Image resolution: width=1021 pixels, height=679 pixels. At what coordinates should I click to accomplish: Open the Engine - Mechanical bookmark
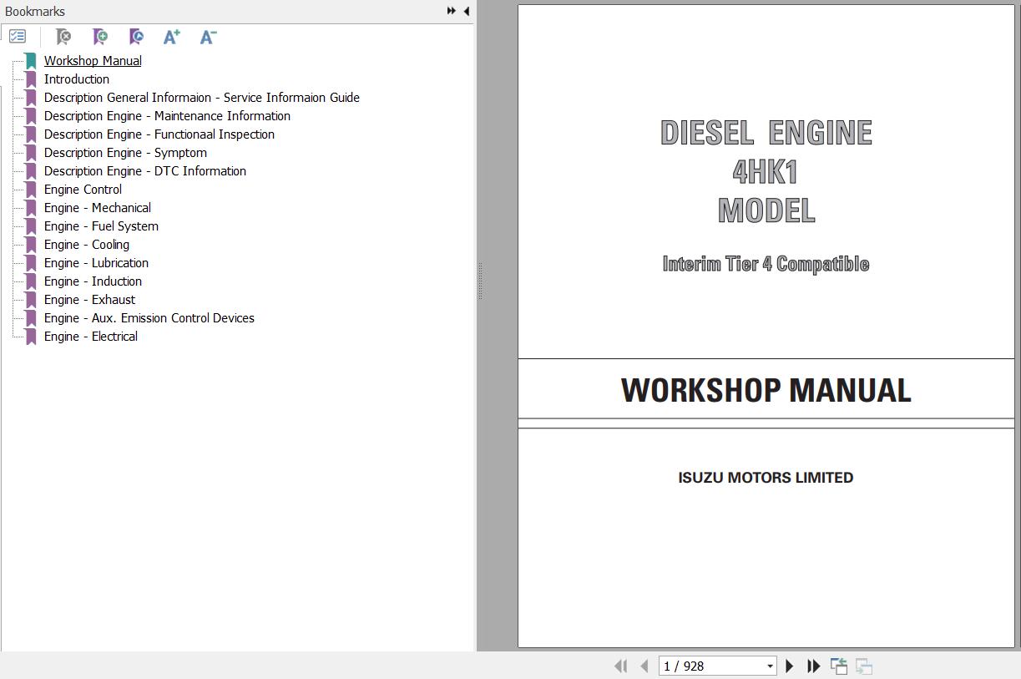98,208
